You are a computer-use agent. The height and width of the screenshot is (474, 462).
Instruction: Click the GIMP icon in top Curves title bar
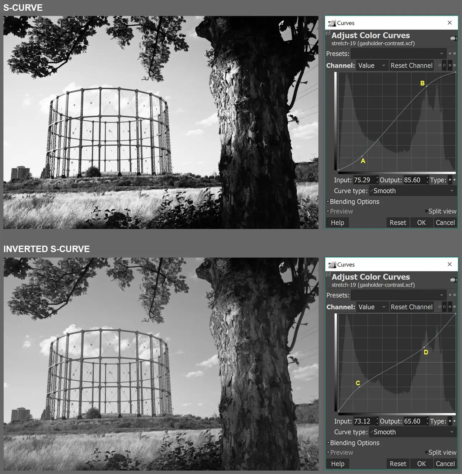(x=332, y=23)
